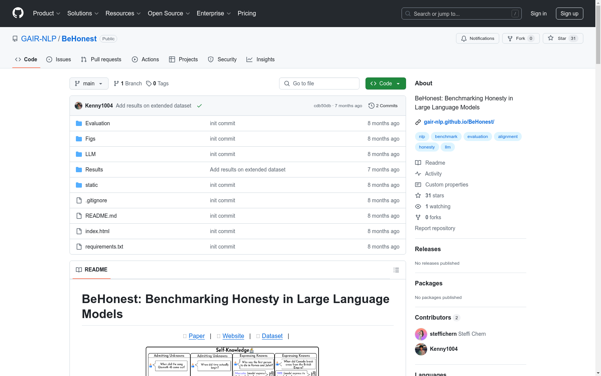Click the GAIR-NLP organization link

click(39, 39)
